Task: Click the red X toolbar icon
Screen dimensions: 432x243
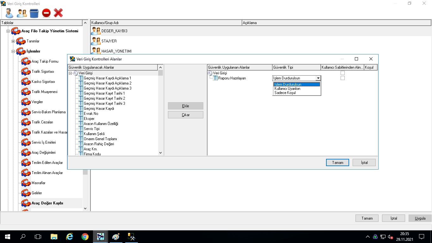Action: point(58,13)
